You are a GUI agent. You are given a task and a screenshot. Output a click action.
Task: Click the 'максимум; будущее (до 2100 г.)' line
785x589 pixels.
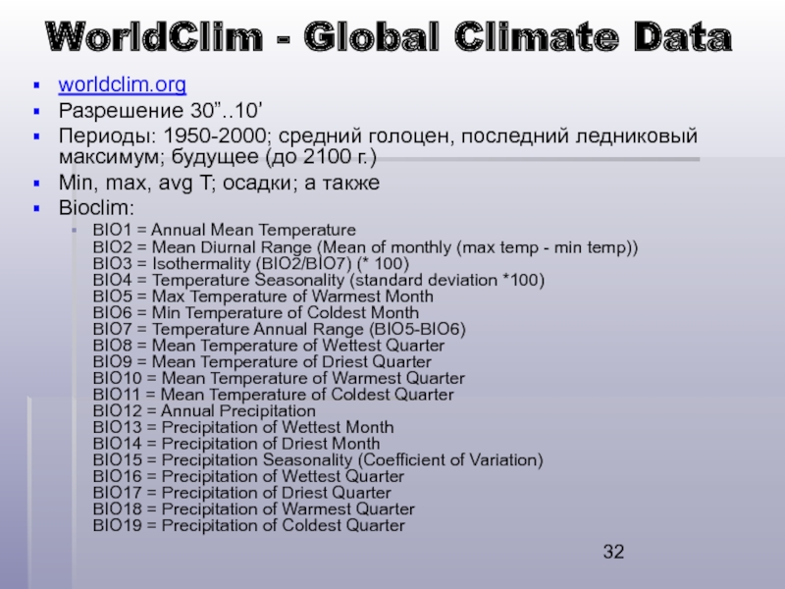coord(217,157)
